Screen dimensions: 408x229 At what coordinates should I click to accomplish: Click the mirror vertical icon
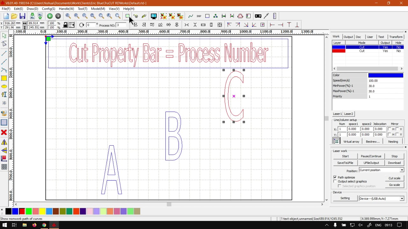coord(4,150)
